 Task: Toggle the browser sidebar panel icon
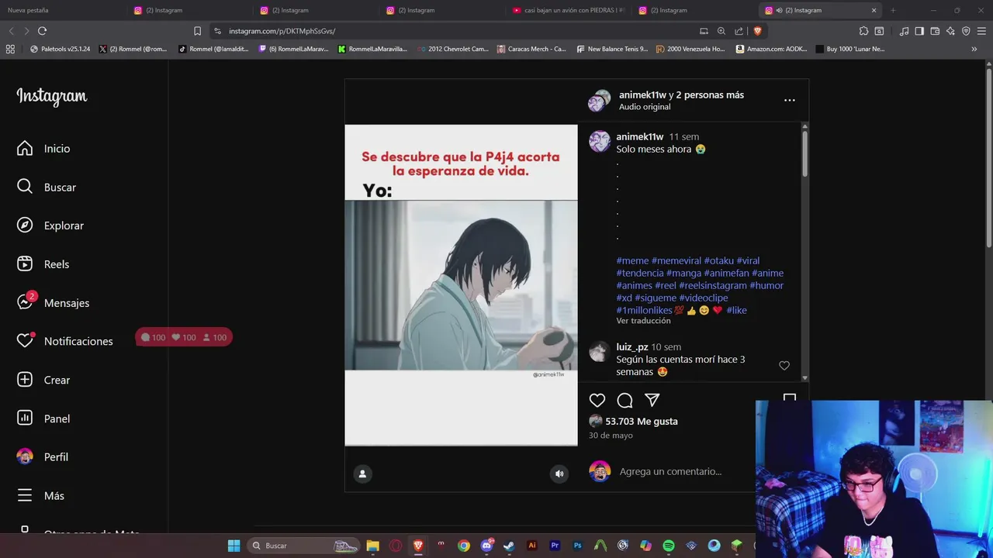(919, 31)
